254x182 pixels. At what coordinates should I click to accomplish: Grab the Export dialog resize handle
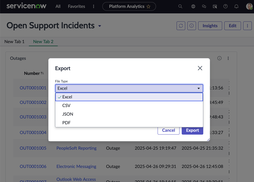[x=208, y=140]
